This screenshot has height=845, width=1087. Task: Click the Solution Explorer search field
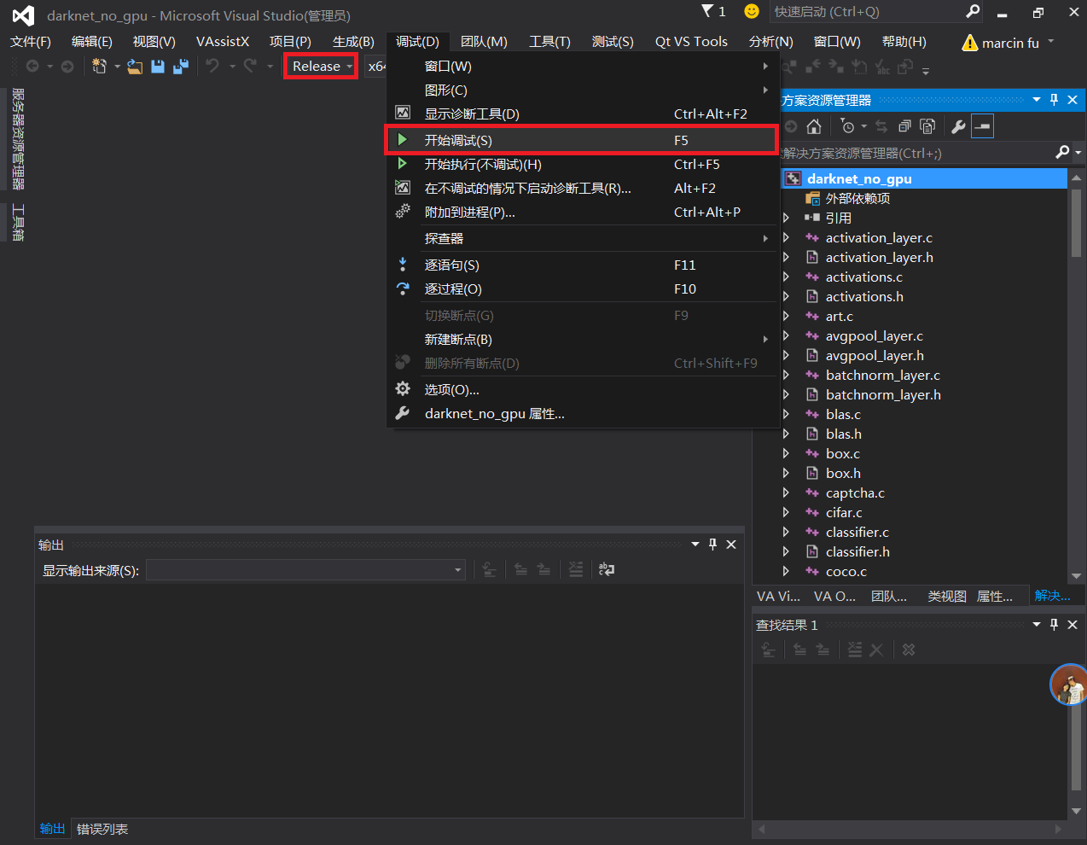917,153
